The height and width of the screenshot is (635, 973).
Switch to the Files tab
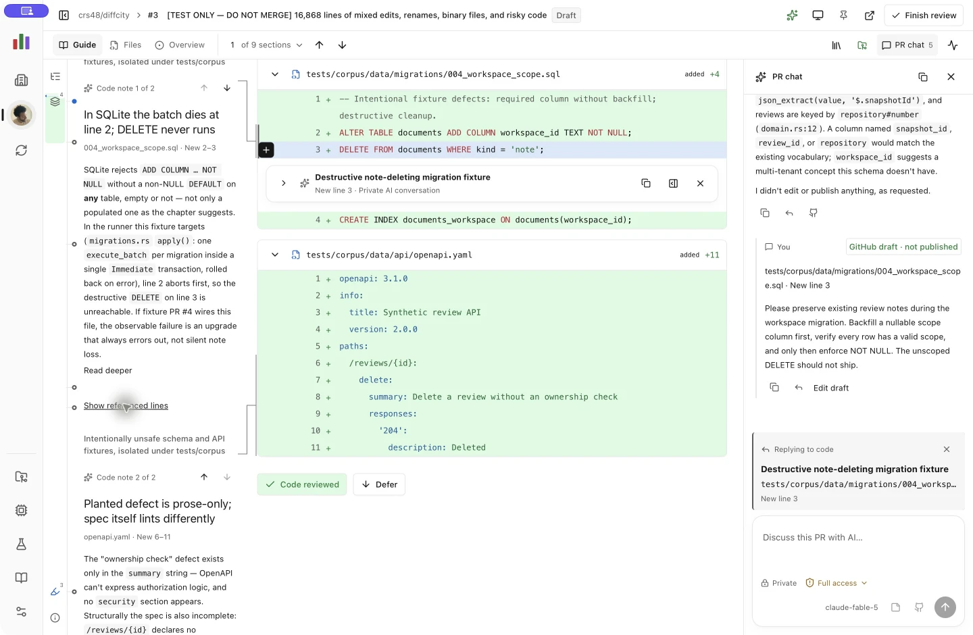(126, 45)
